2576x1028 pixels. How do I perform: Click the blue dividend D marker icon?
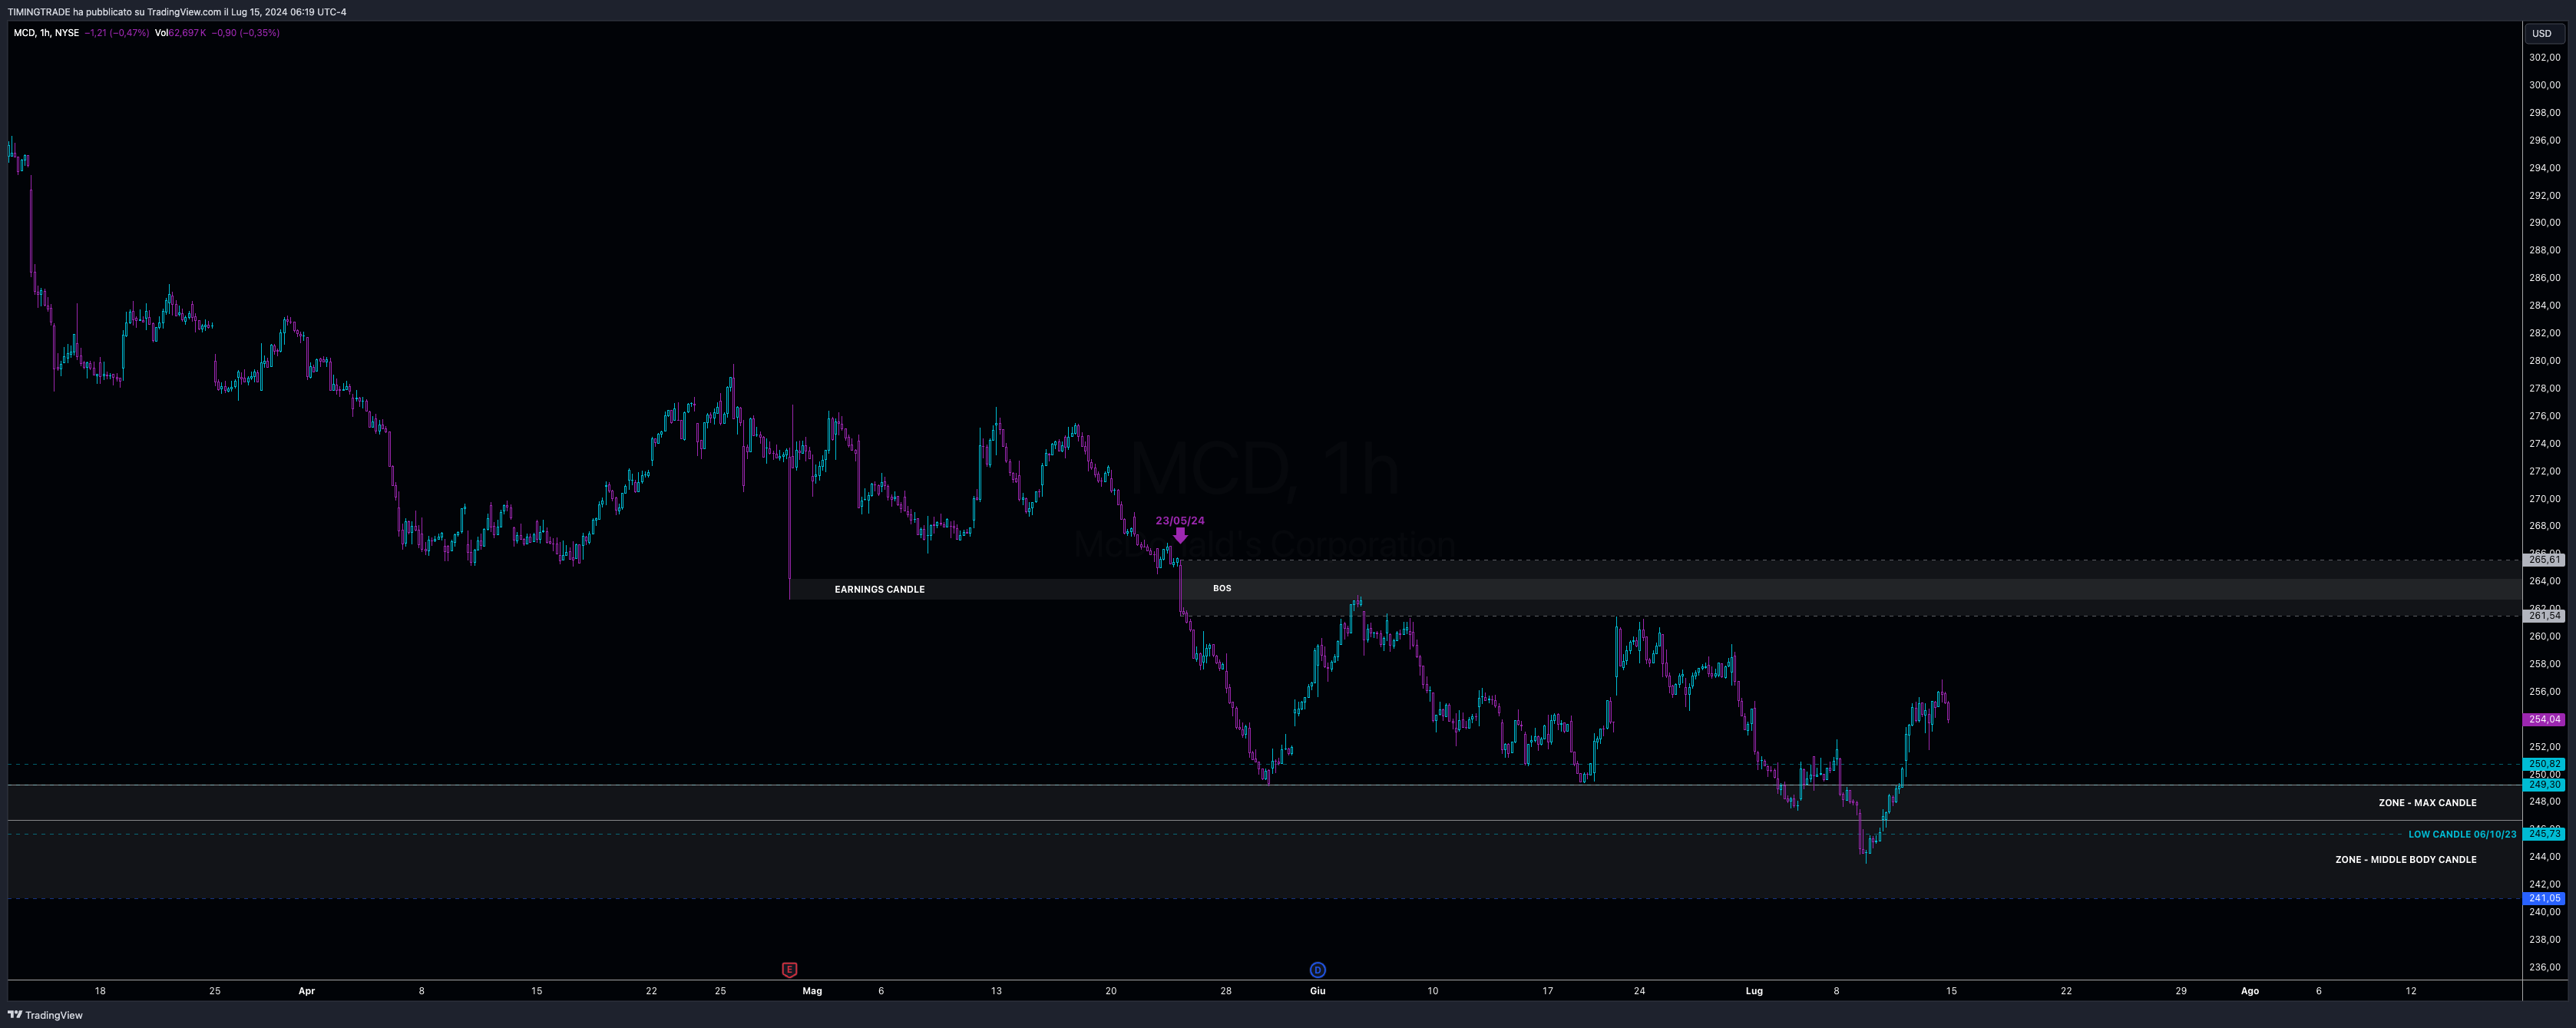(1317, 969)
